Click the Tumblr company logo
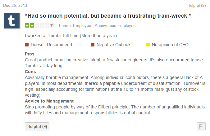This screenshot has height=136, width=210. point(12,21)
